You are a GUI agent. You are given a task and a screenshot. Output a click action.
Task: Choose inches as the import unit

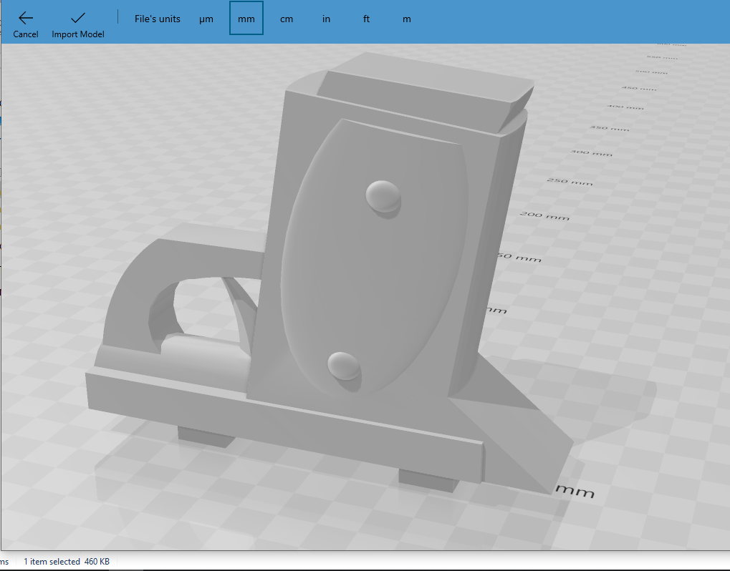(x=326, y=19)
